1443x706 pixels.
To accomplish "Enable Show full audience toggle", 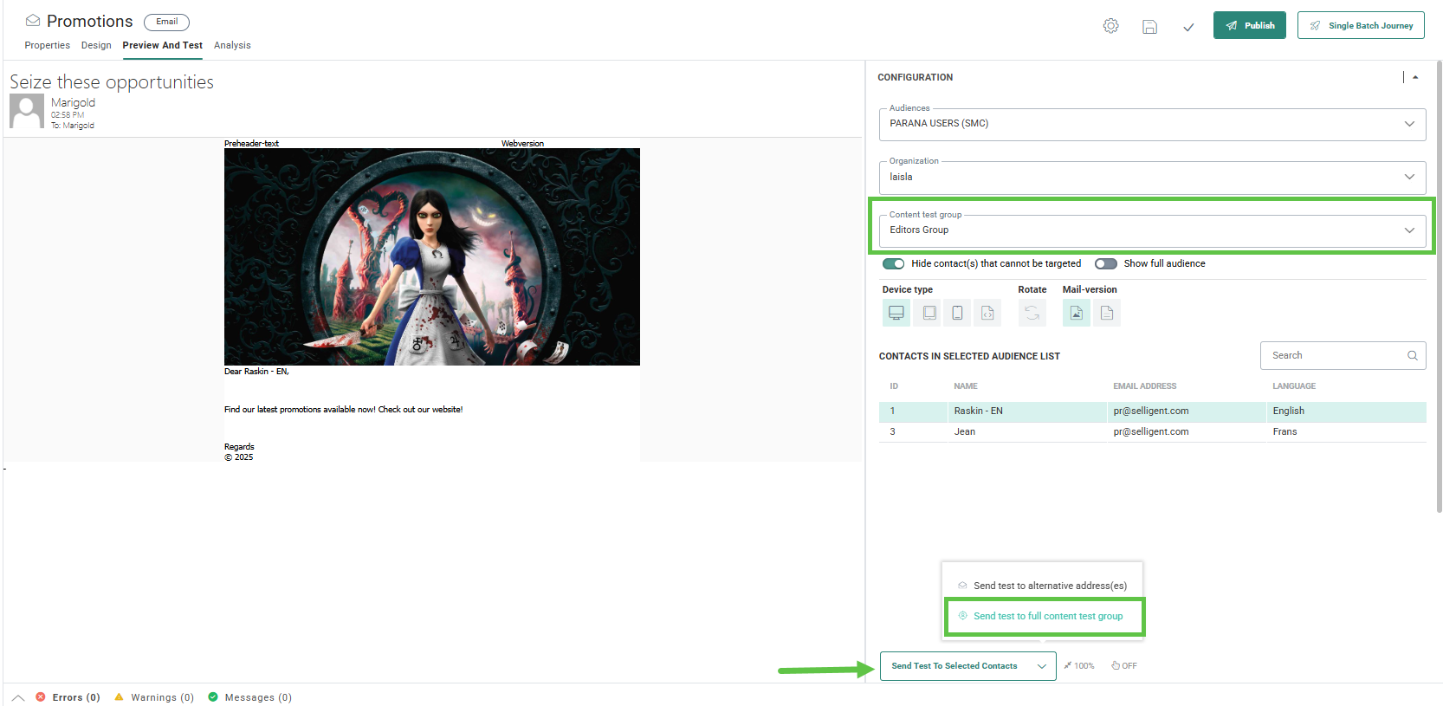I will click(x=1105, y=264).
